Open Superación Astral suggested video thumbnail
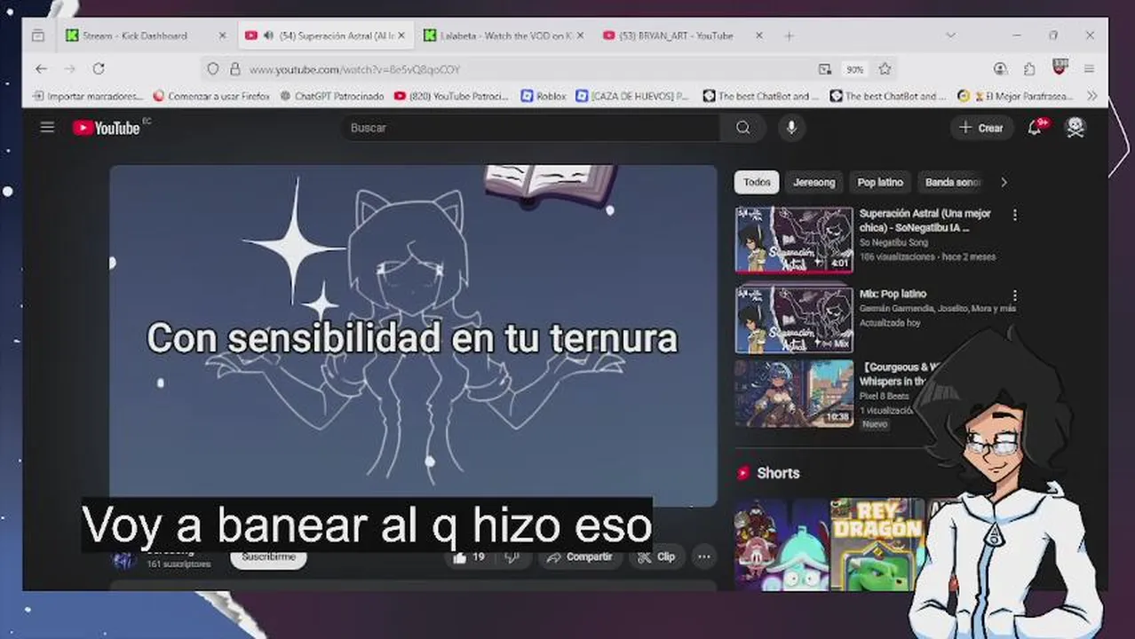This screenshot has height=639, width=1135. coord(793,240)
